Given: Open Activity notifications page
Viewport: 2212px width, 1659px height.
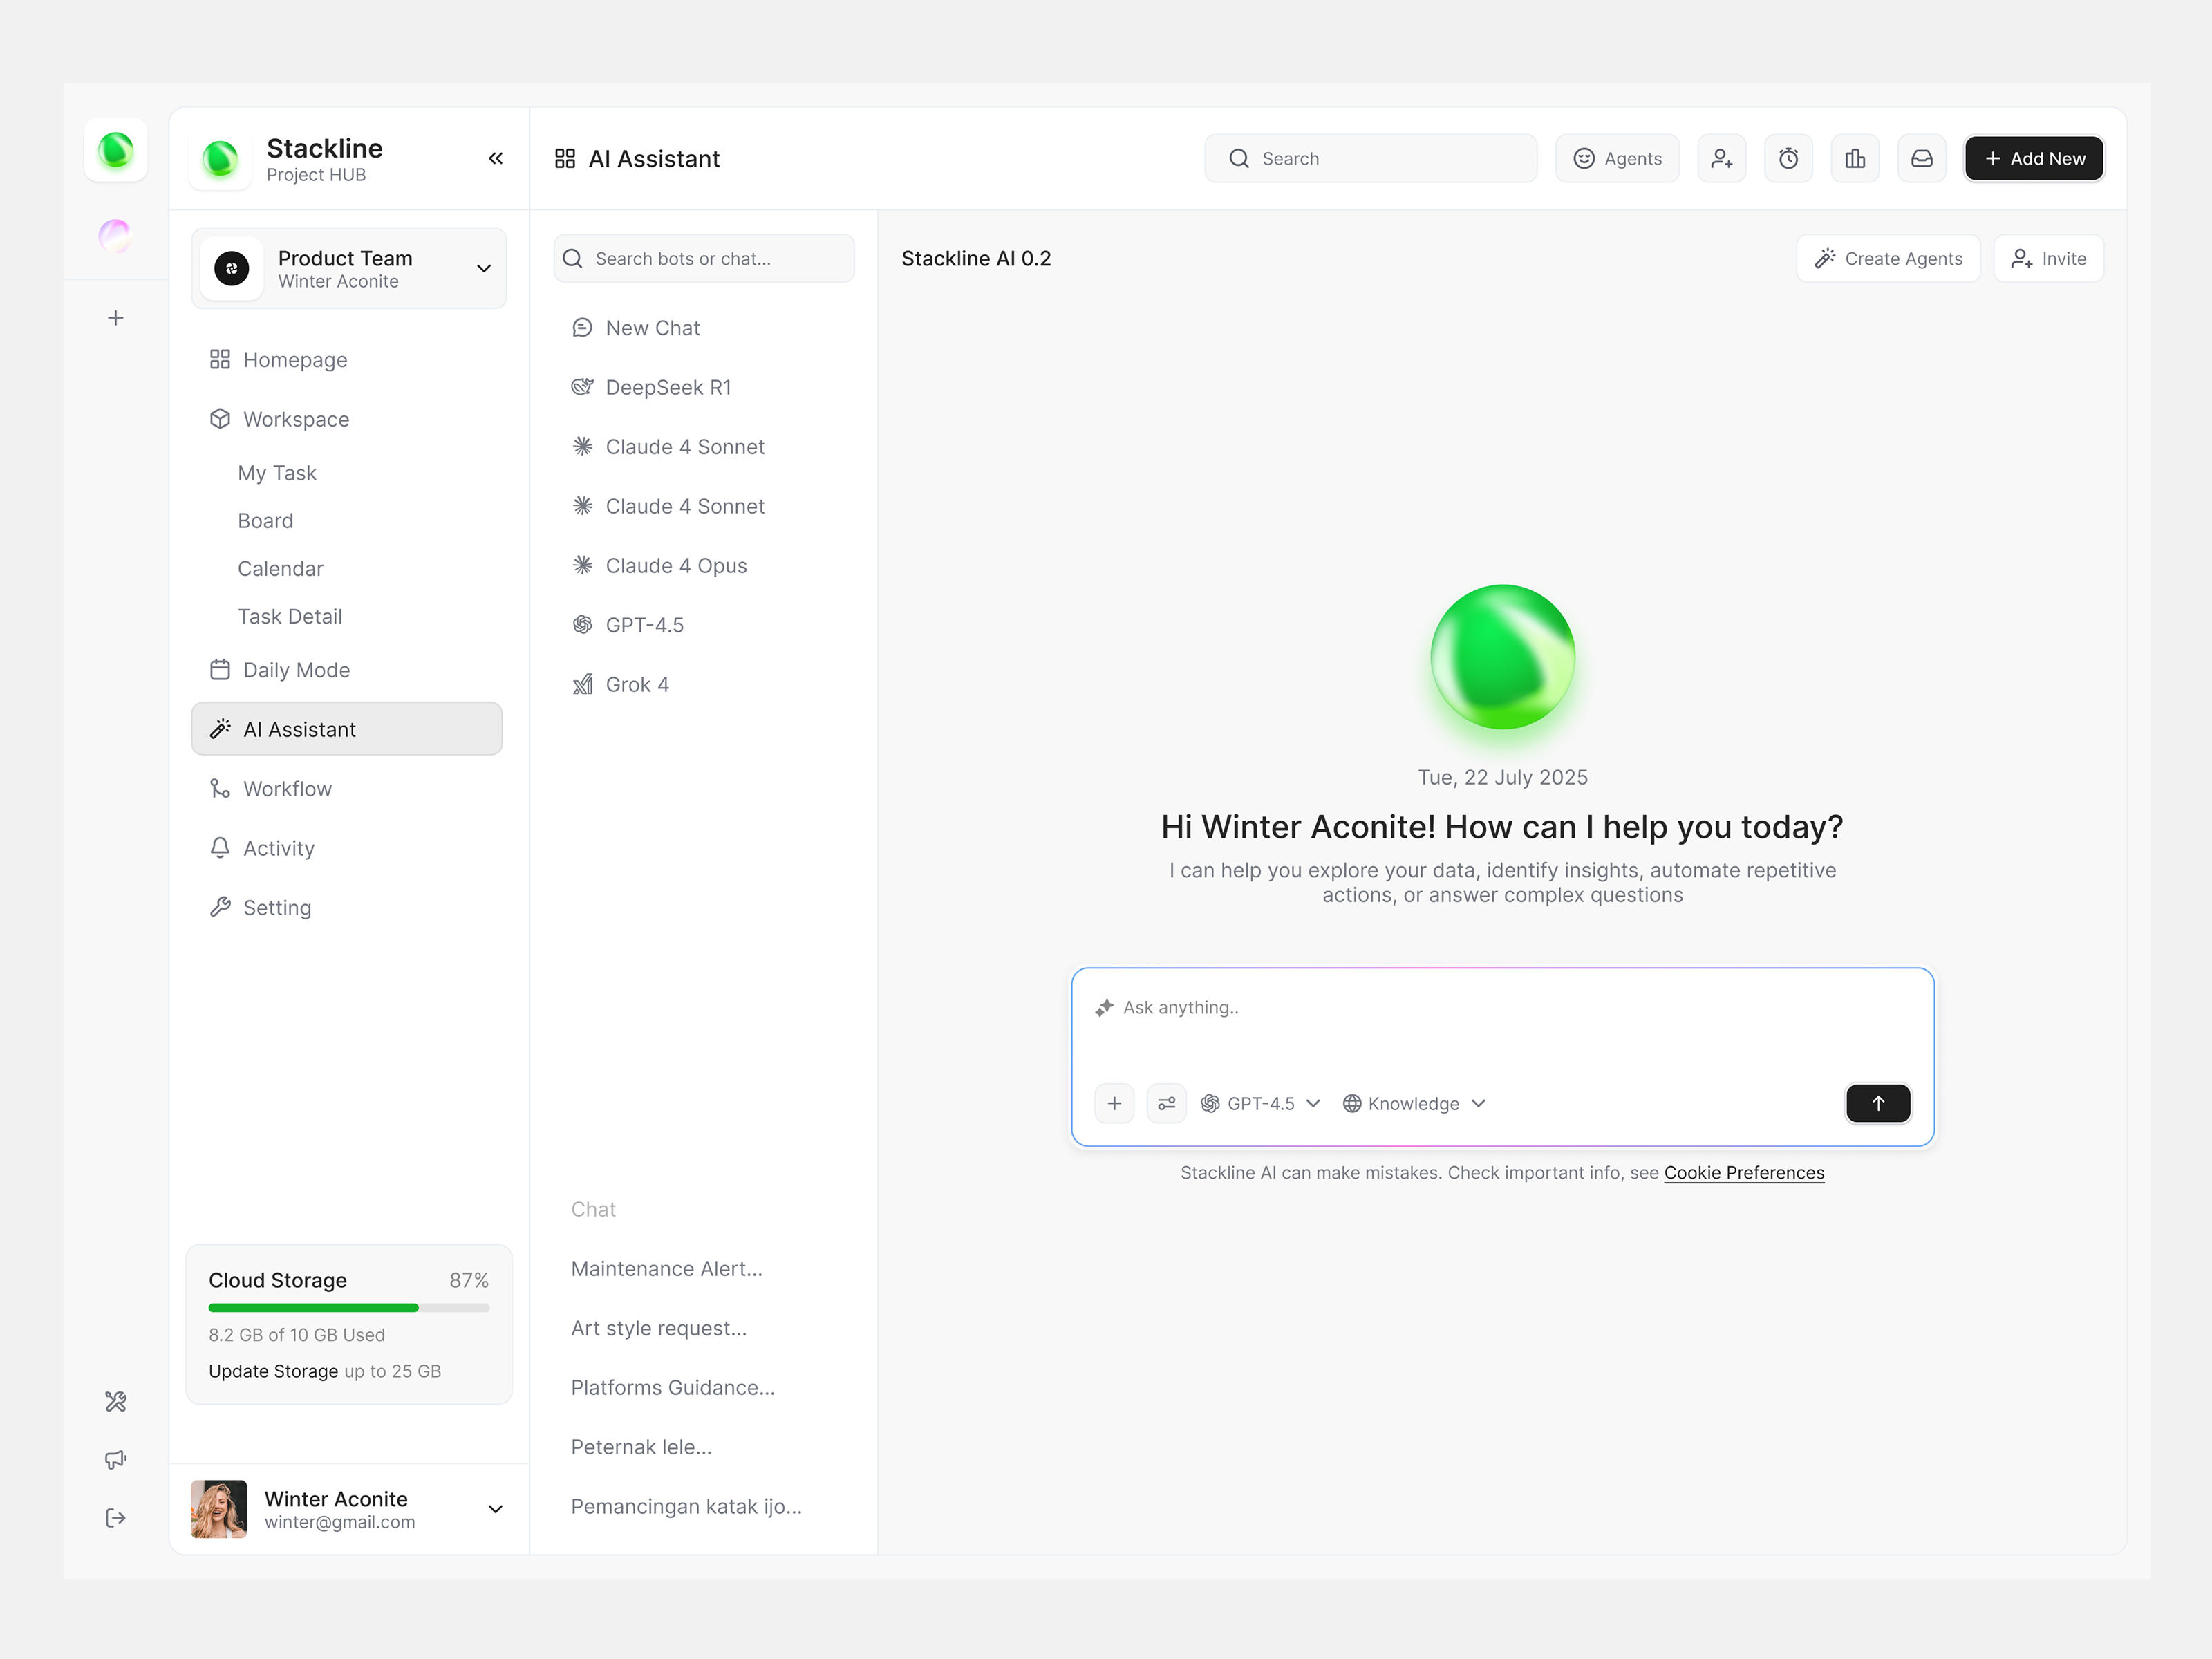Looking at the screenshot, I should [x=347, y=848].
